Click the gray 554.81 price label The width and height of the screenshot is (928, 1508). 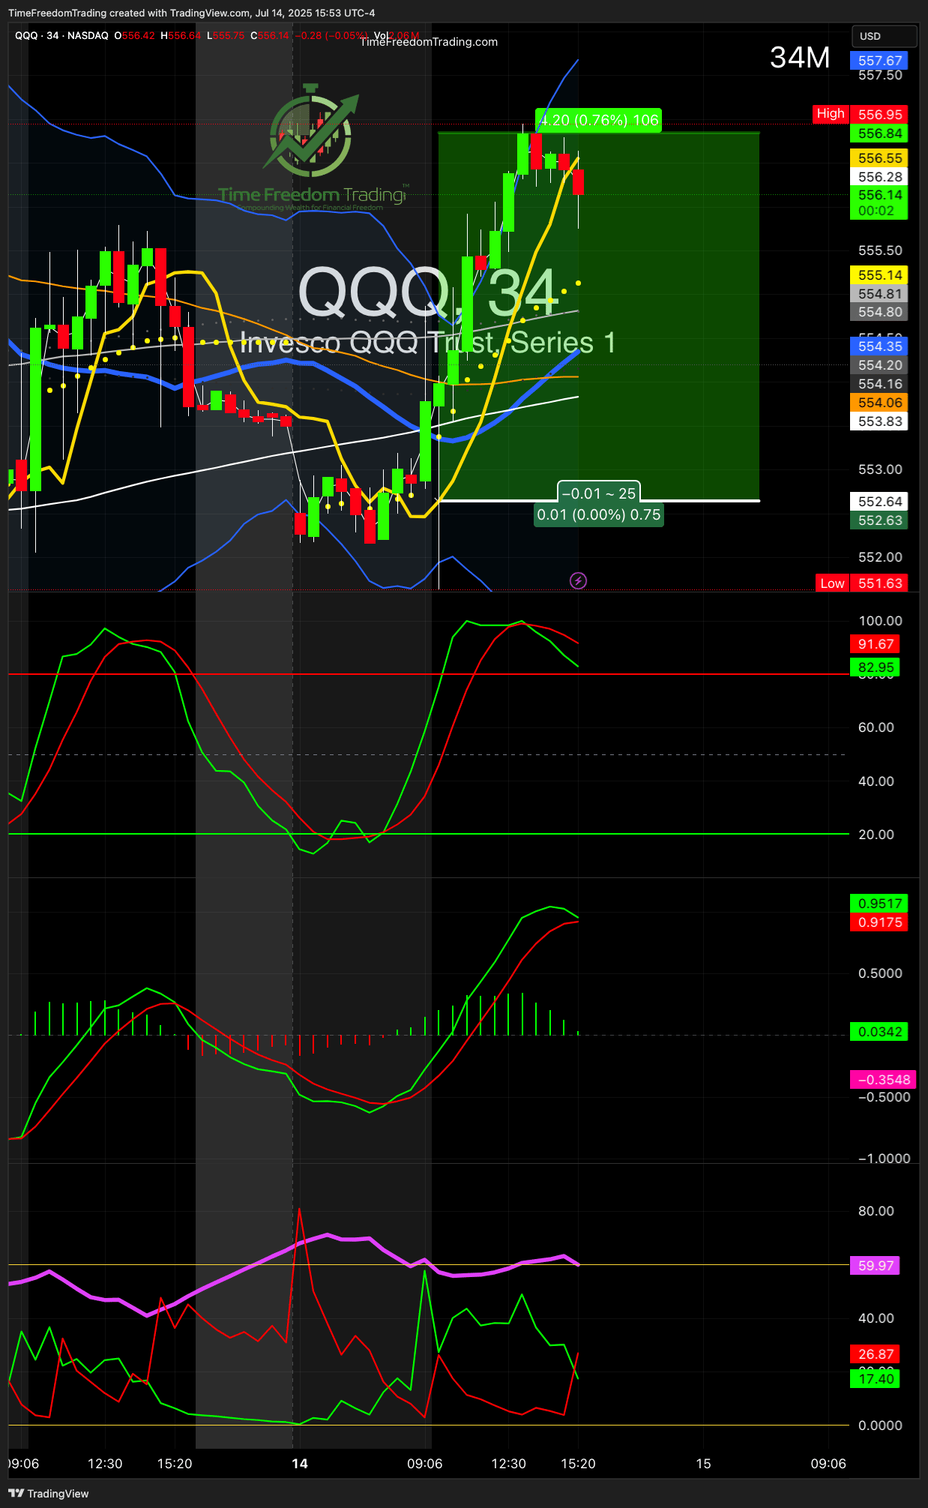[x=879, y=294]
